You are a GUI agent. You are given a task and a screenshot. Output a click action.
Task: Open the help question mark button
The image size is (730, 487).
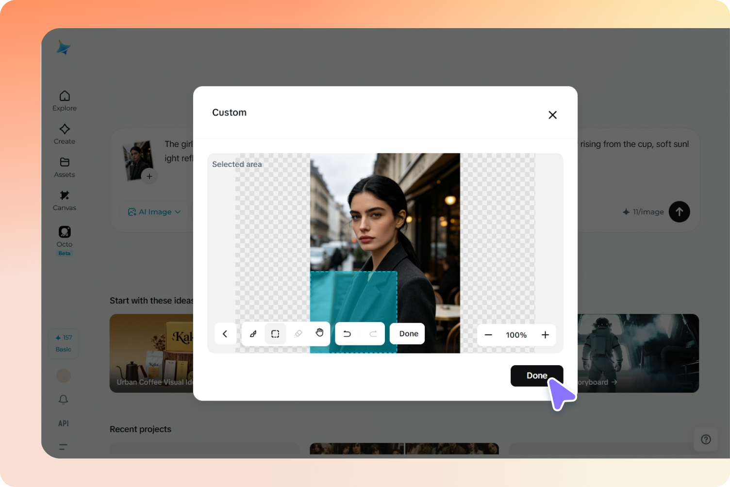pos(706,439)
